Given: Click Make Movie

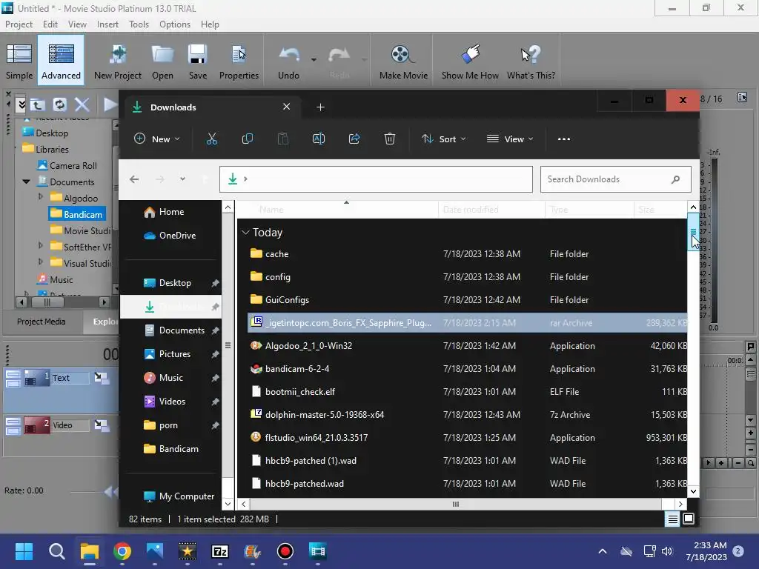Looking at the screenshot, I should [x=403, y=61].
